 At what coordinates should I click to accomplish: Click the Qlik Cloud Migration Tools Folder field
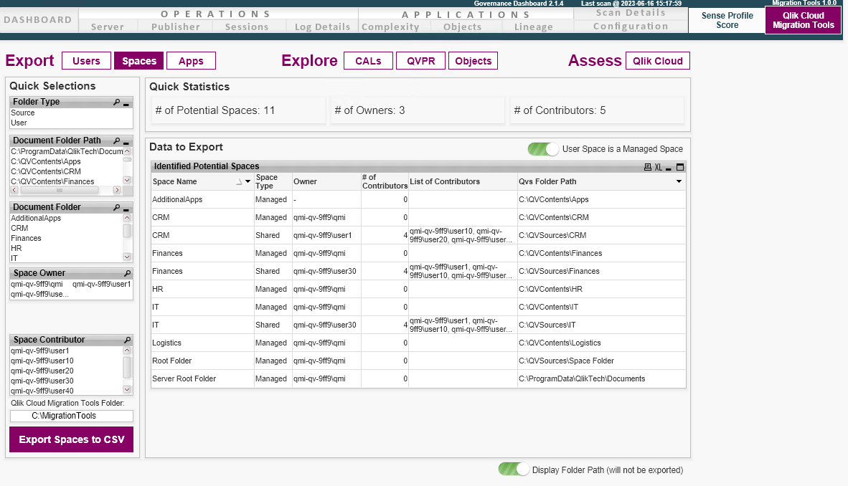pos(71,416)
